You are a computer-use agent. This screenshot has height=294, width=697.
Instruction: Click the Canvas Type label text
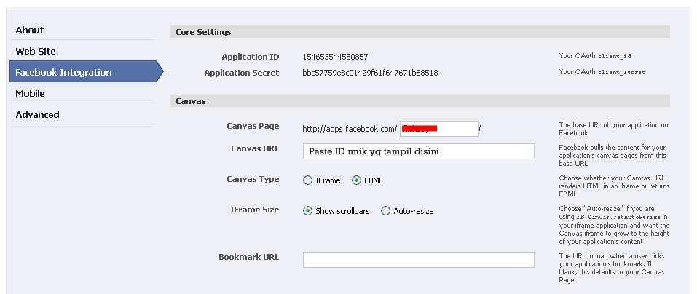click(x=254, y=179)
